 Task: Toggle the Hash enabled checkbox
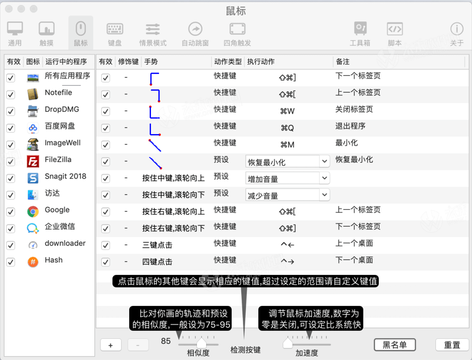(11, 263)
